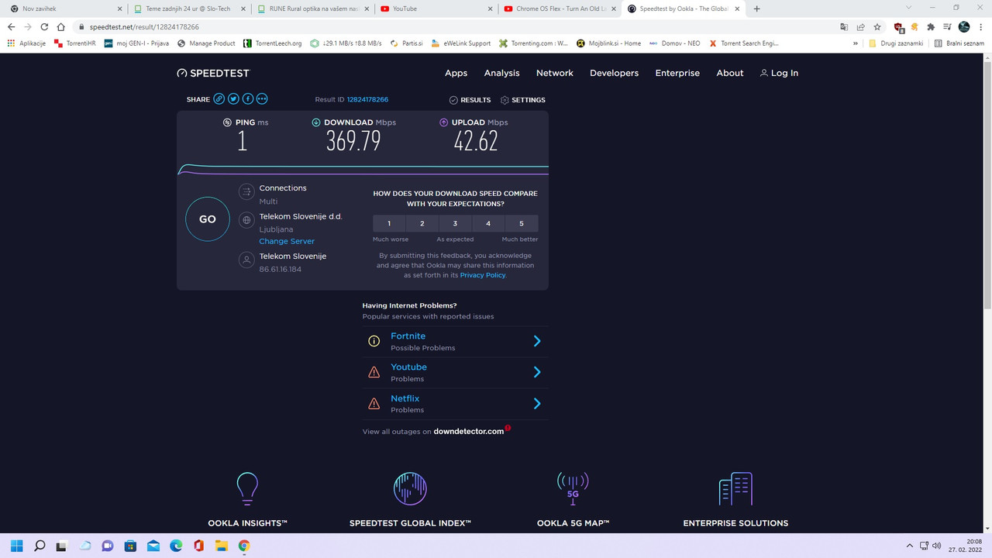Go back to previous page
Screen dimensions: 992x558
[x=11, y=26]
